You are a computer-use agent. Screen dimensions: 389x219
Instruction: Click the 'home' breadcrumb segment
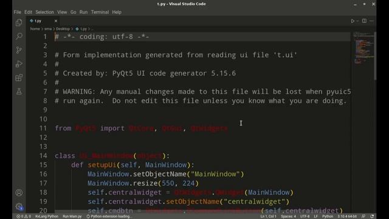pos(35,29)
